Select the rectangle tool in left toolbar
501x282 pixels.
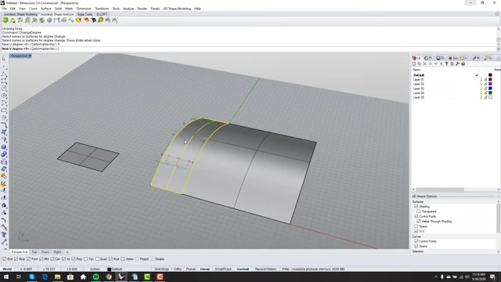[4, 110]
